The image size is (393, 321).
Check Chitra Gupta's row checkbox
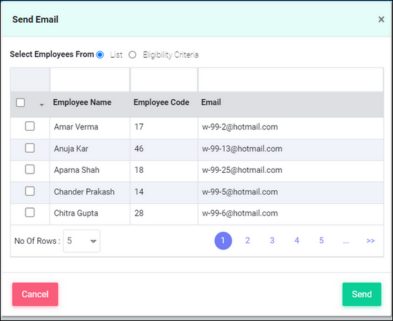30,213
